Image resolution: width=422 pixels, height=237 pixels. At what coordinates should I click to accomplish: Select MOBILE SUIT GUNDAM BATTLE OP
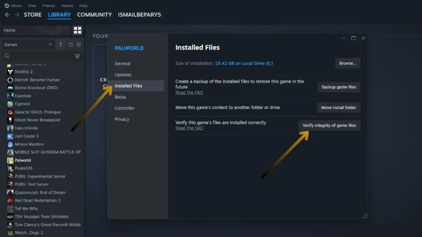click(48, 152)
